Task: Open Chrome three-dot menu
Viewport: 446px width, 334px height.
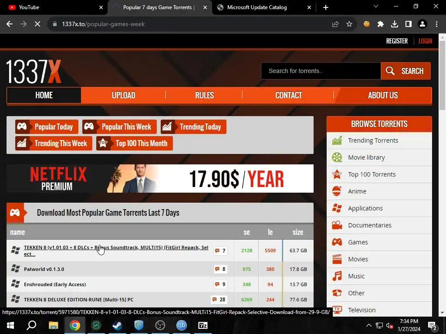Action: (x=436, y=24)
